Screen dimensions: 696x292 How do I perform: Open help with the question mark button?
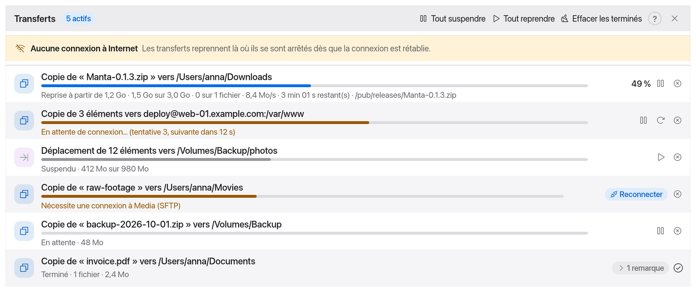click(x=655, y=19)
